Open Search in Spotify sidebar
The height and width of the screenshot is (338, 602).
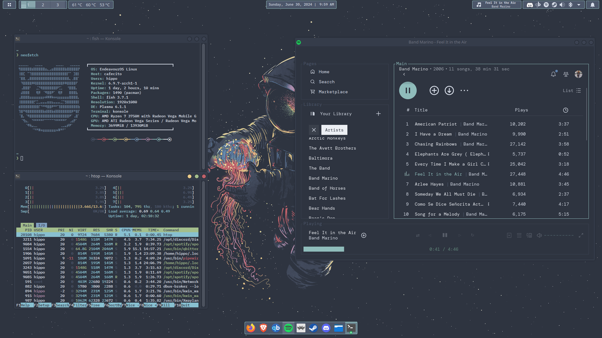(322, 82)
